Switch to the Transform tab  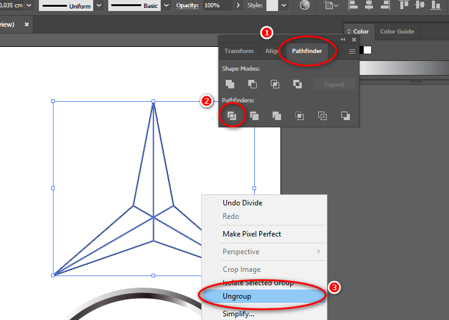(238, 51)
